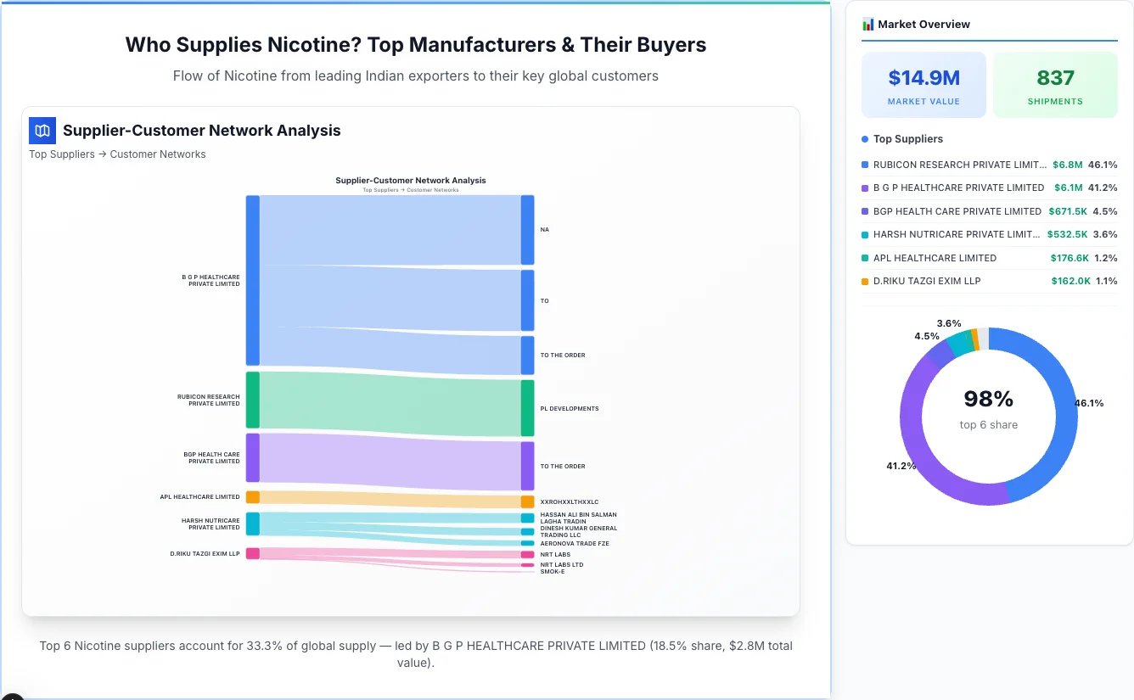
Task: Click the B G P HEALTHCARE node in the Sankey chart
Action: tap(251, 280)
